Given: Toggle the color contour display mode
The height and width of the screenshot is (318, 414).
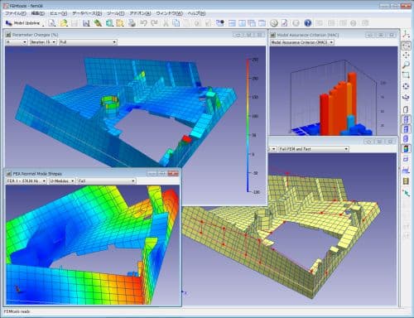Looking at the screenshot, I should point(406,149).
